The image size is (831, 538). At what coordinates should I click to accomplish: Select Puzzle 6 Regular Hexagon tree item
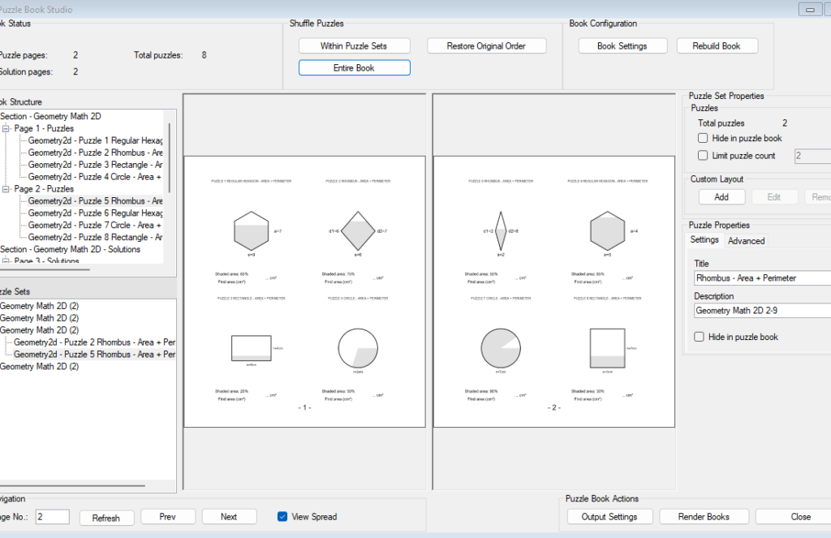pos(96,213)
